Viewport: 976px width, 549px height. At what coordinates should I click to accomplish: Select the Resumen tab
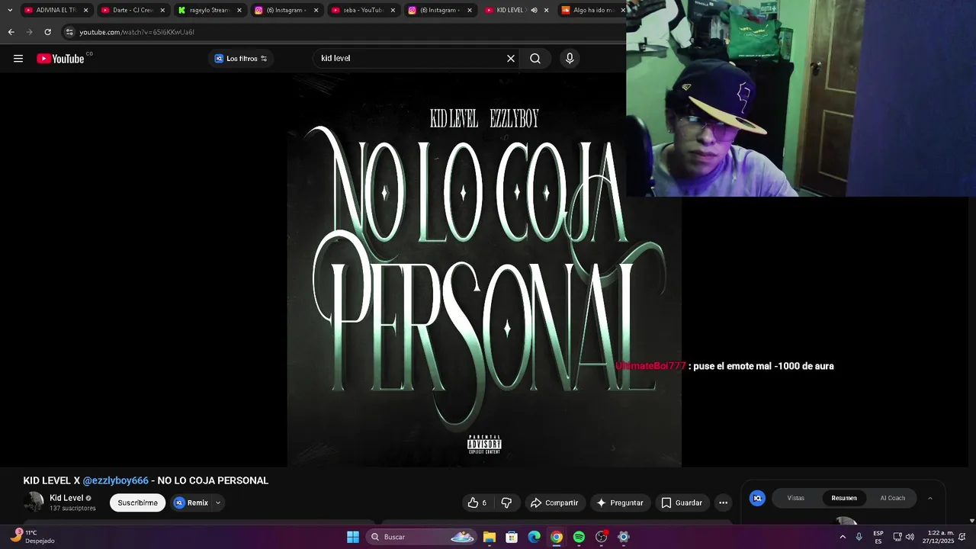click(844, 498)
